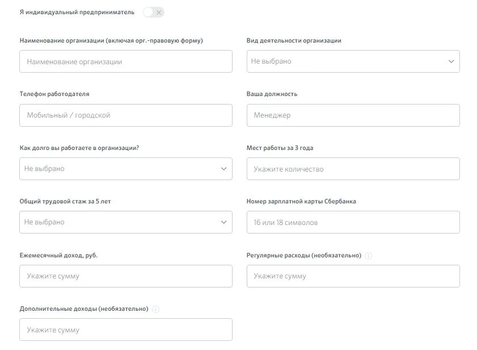The image size is (477, 350).
Task: Click the Я индивидуальный предприниматель label
Action: pos(77,12)
